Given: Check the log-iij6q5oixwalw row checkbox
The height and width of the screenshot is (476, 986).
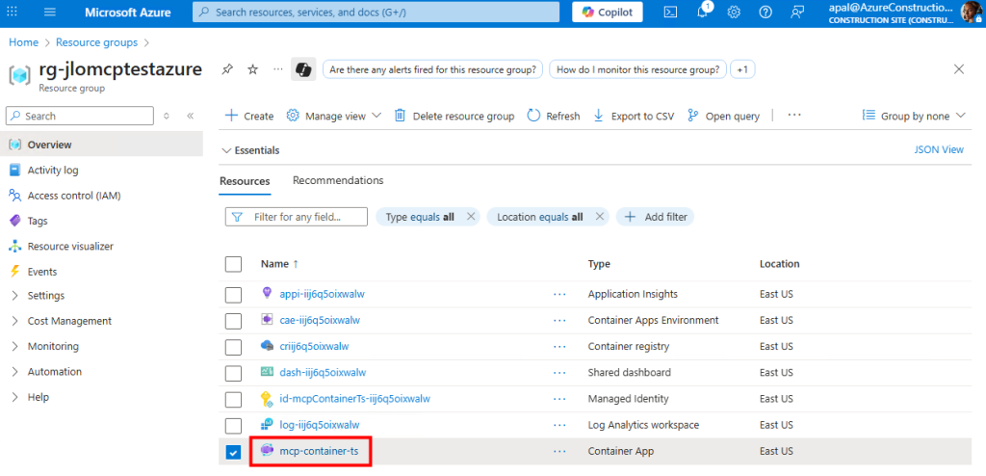Looking at the screenshot, I should (233, 426).
